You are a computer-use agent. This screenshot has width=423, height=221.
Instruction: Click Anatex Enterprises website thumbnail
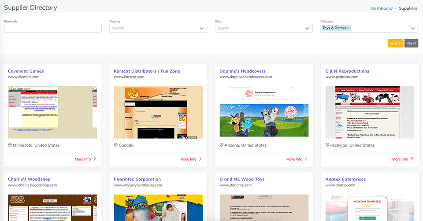coord(370,207)
